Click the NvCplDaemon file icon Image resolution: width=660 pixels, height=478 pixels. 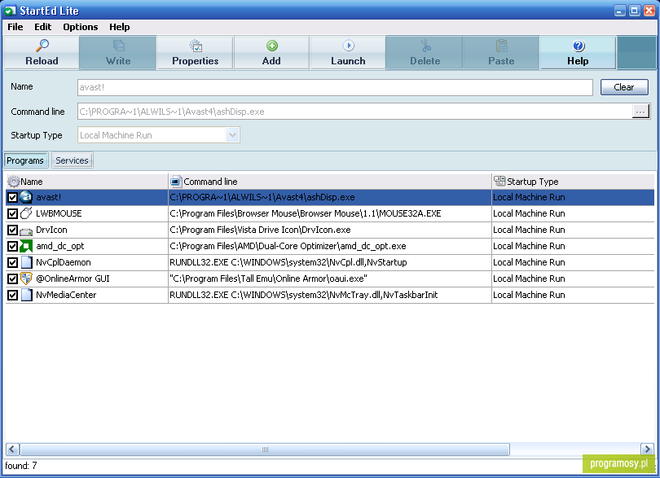(27, 262)
